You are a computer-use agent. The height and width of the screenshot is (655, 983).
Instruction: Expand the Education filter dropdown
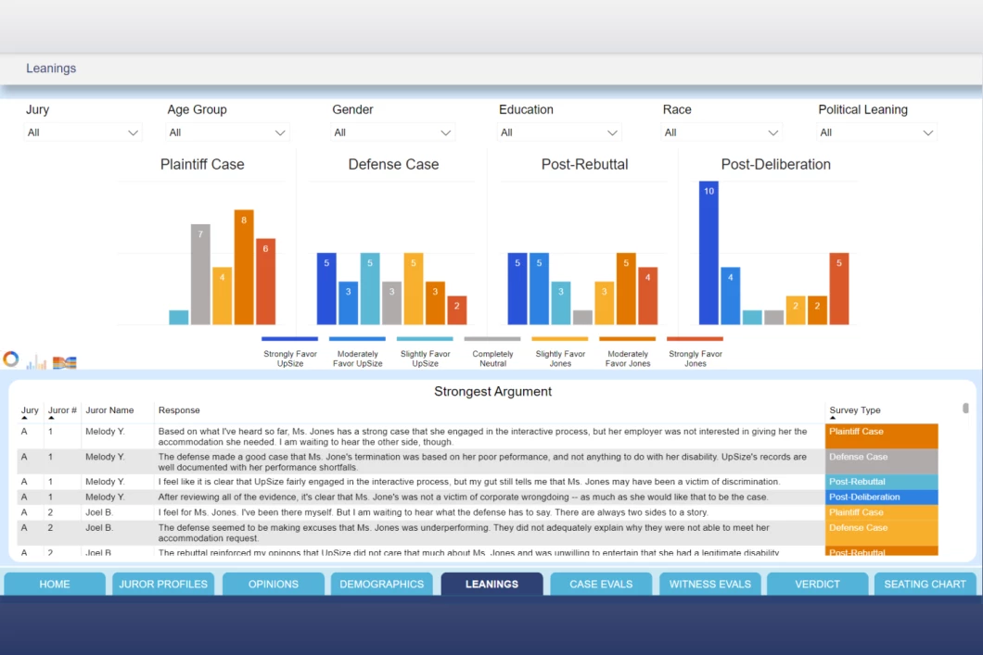coord(558,132)
